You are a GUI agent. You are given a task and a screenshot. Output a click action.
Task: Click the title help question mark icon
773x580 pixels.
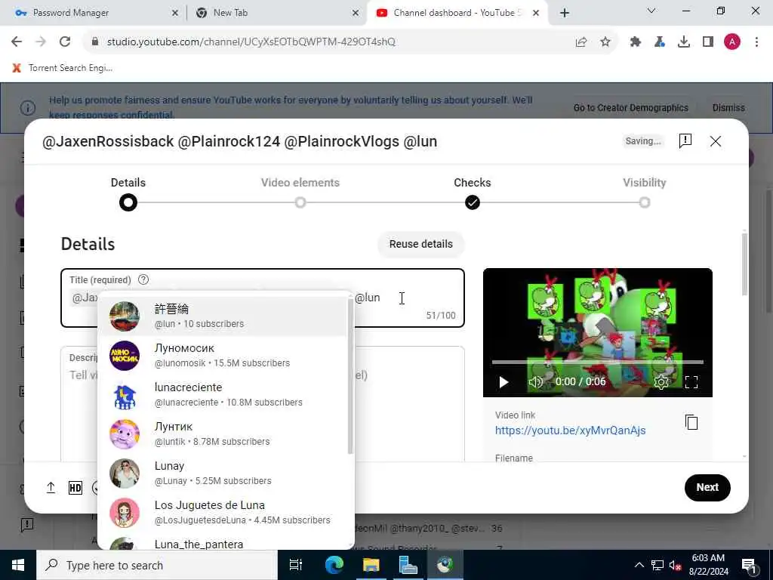(143, 279)
